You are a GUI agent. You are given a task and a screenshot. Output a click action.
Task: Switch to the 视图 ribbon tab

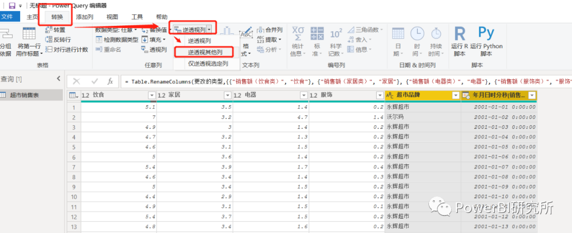[112, 17]
